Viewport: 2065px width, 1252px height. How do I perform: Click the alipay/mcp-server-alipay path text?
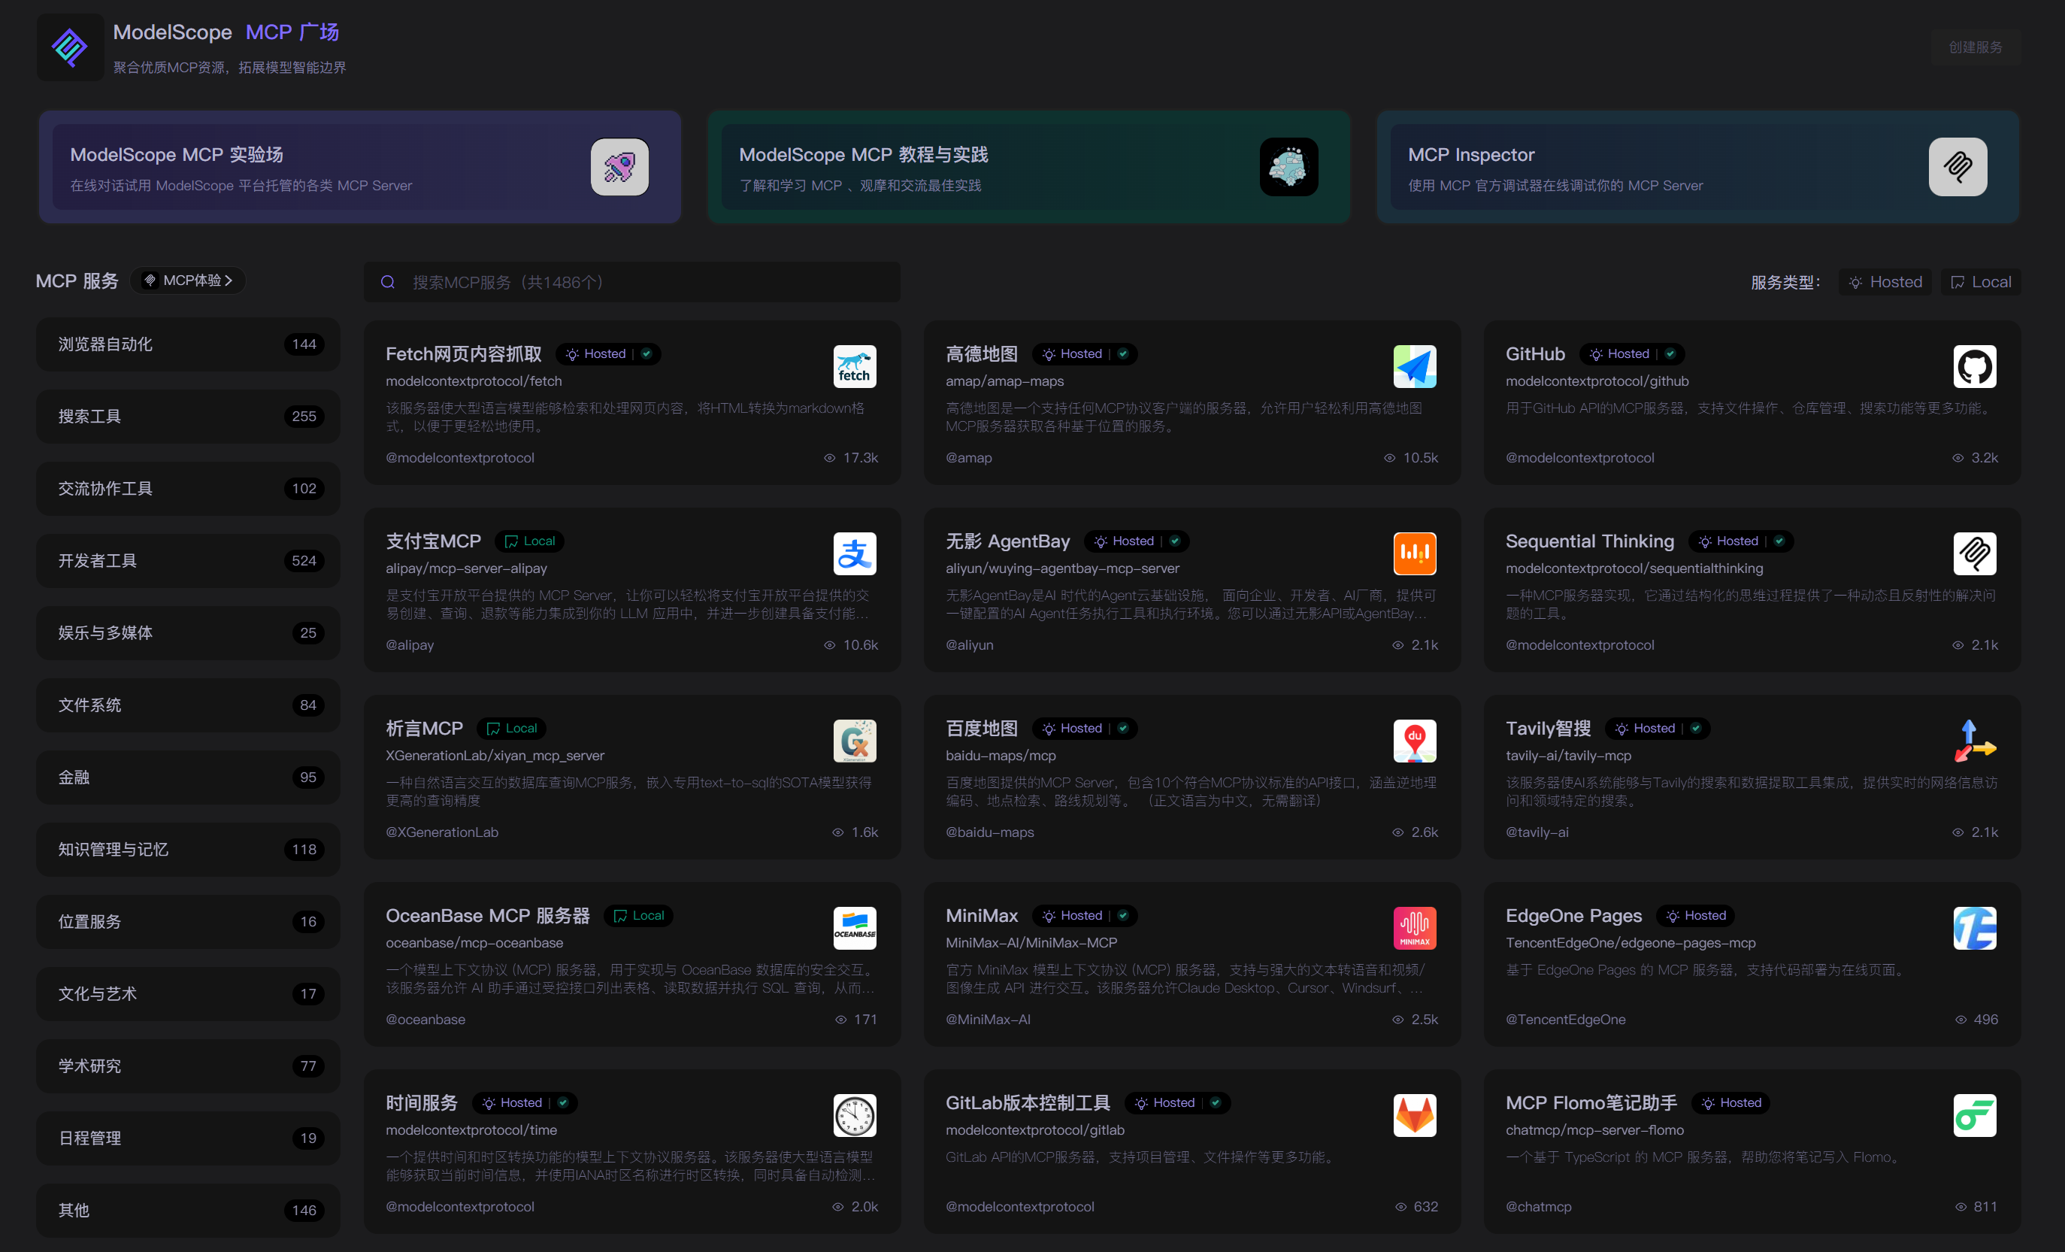(x=466, y=568)
